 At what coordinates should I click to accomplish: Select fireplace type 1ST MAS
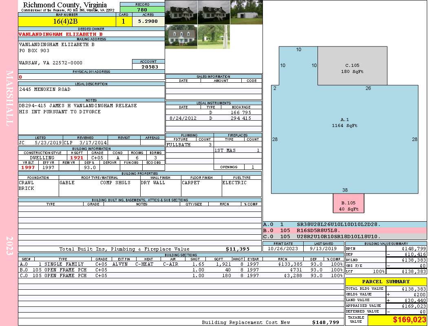pyautogui.click(x=225, y=150)
